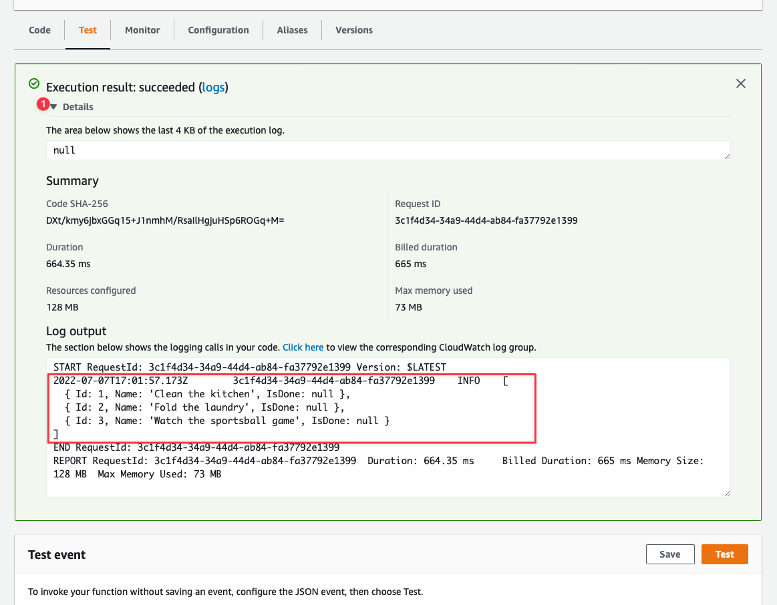777x605 pixels.
Task: Click the Summary heading
Action: (72, 181)
